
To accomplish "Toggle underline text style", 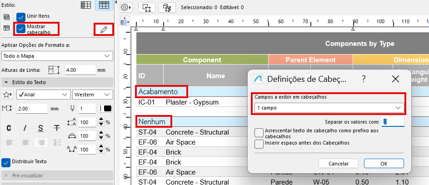I will point(40,127).
